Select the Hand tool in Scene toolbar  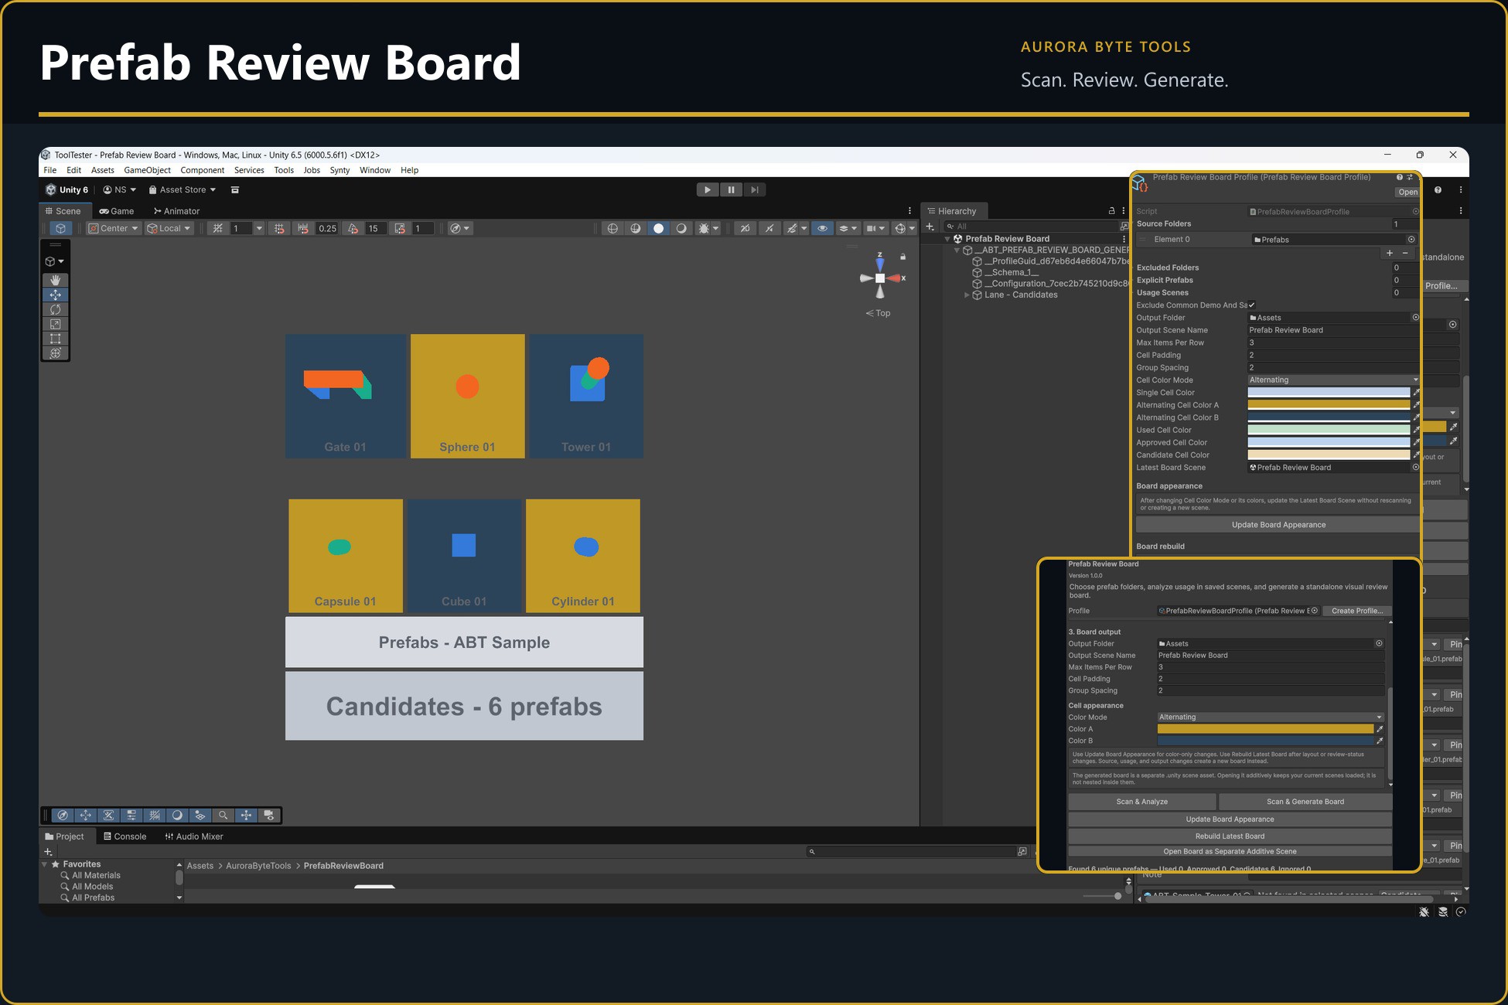pos(56,280)
